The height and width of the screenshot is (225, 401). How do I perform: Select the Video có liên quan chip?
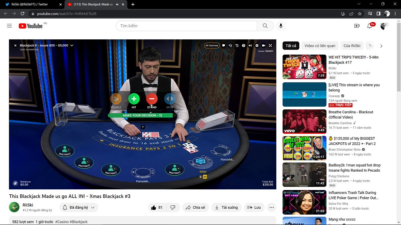(x=320, y=46)
